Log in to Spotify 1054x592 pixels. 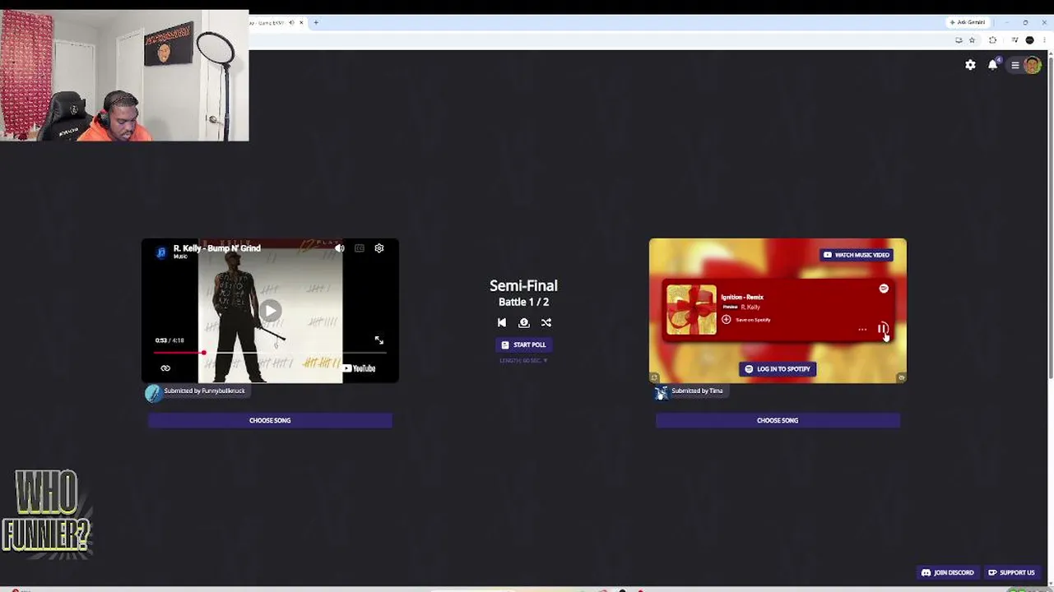(x=778, y=369)
